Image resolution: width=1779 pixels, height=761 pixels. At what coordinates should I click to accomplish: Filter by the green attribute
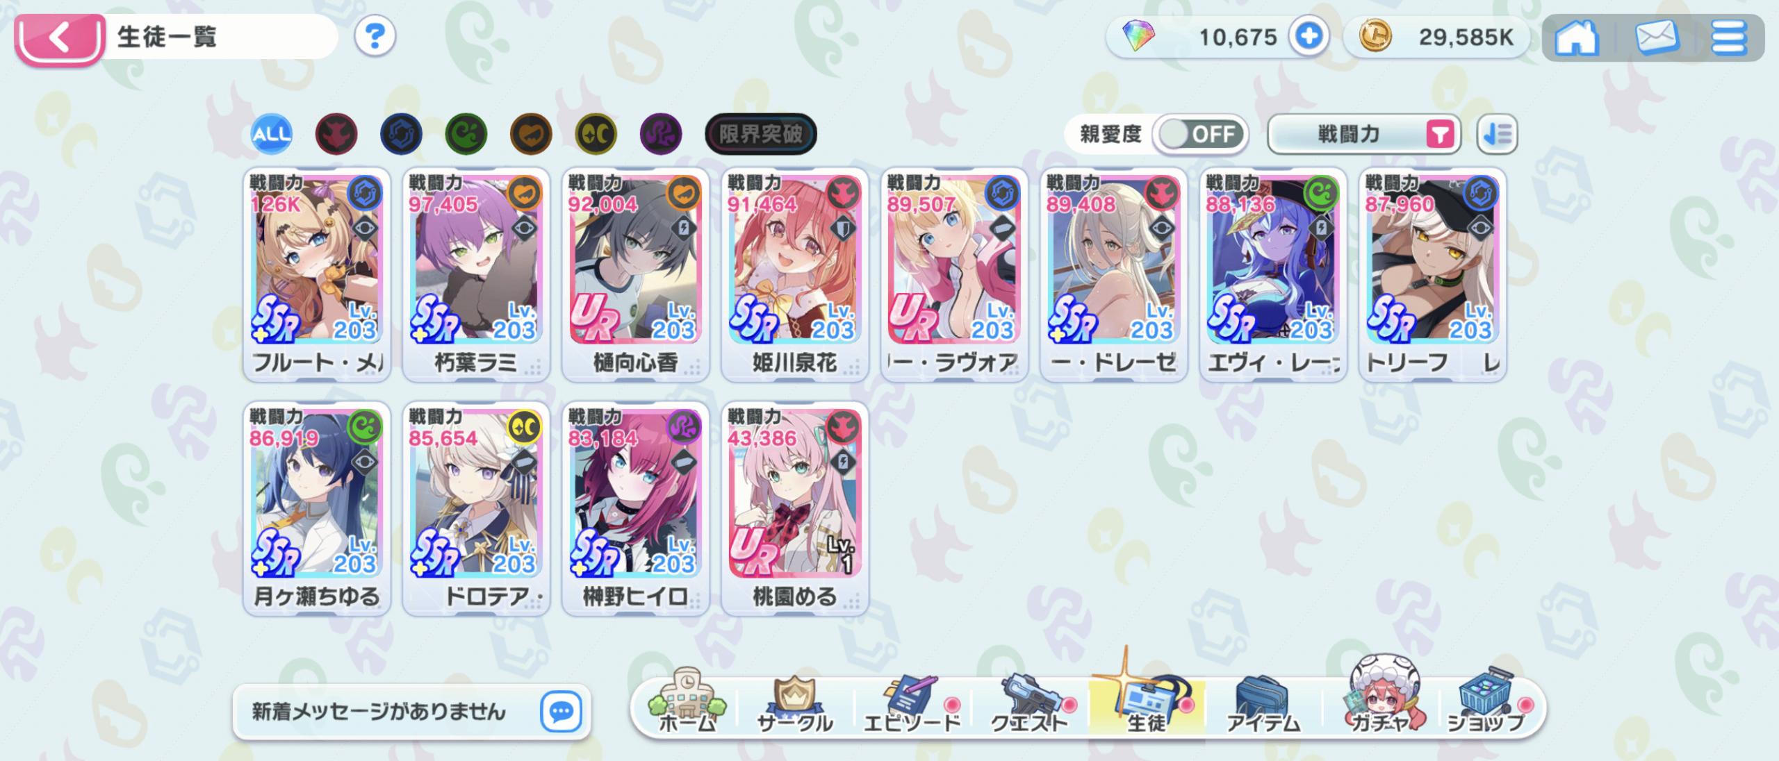point(466,134)
